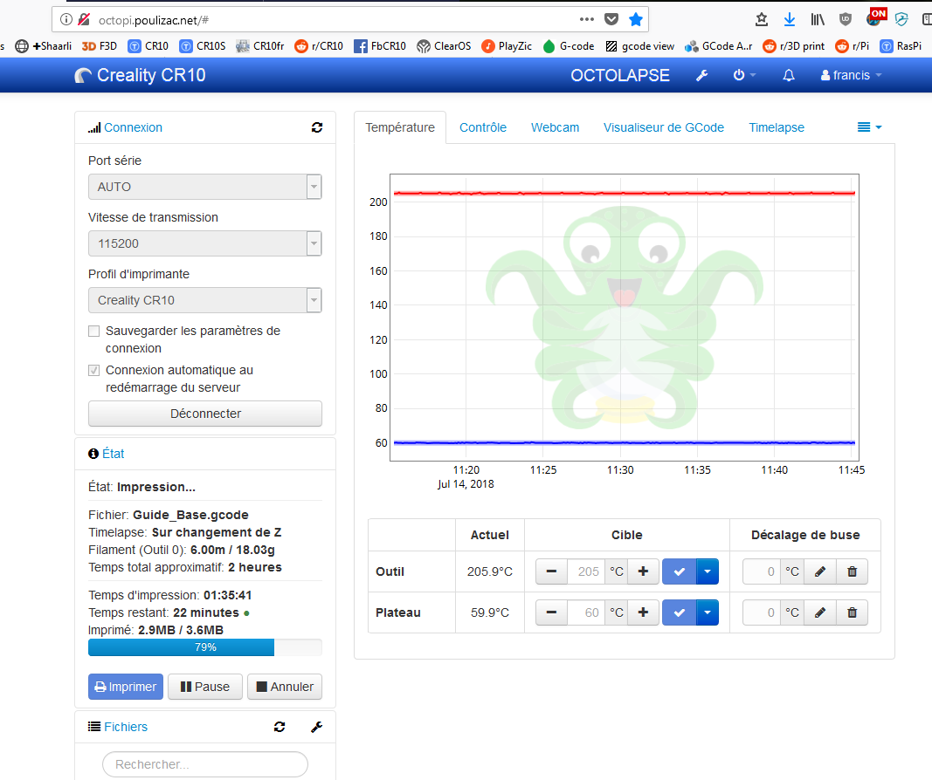The width and height of the screenshot is (932, 780).
Task: Open the ClearOS bookmark
Action: 444,45
